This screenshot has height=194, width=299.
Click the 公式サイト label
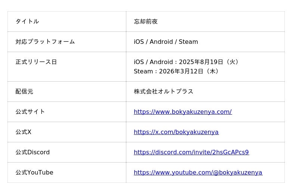tap(30, 112)
